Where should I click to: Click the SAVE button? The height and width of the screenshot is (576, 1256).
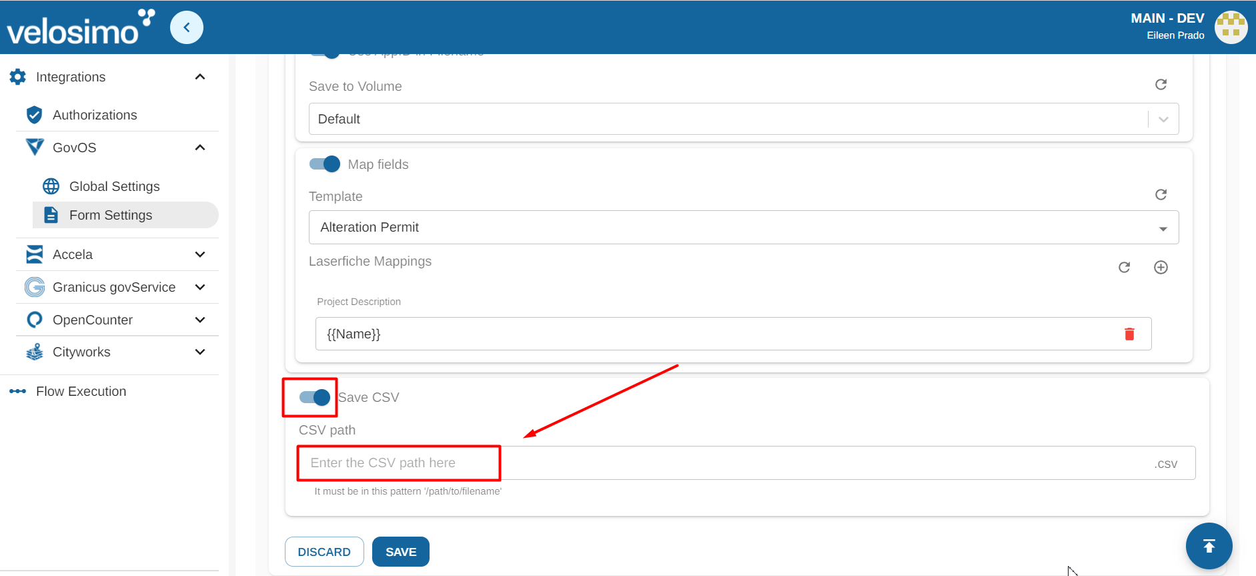(x=401, y=551)
